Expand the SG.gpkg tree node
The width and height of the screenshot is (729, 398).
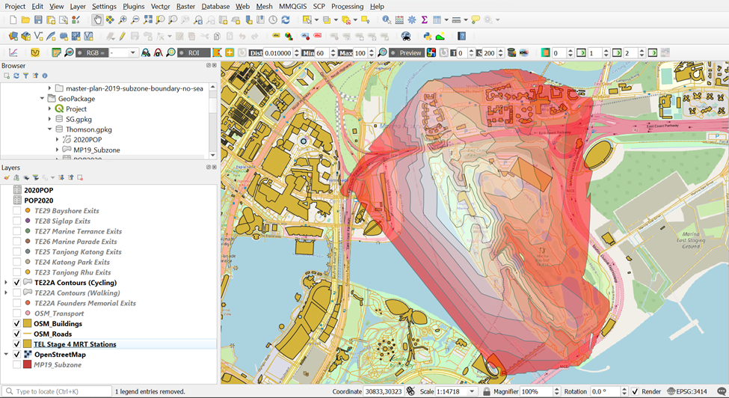pos(50,119)
